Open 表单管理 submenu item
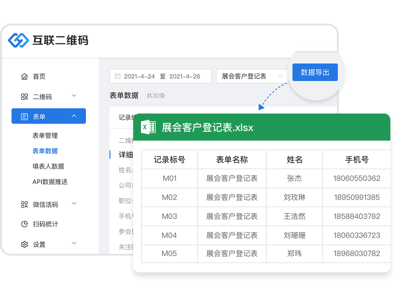395x296 pixels. click(x=45, y=136)
